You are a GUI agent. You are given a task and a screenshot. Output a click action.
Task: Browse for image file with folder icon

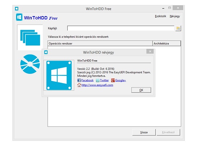(x=178, y=28)
